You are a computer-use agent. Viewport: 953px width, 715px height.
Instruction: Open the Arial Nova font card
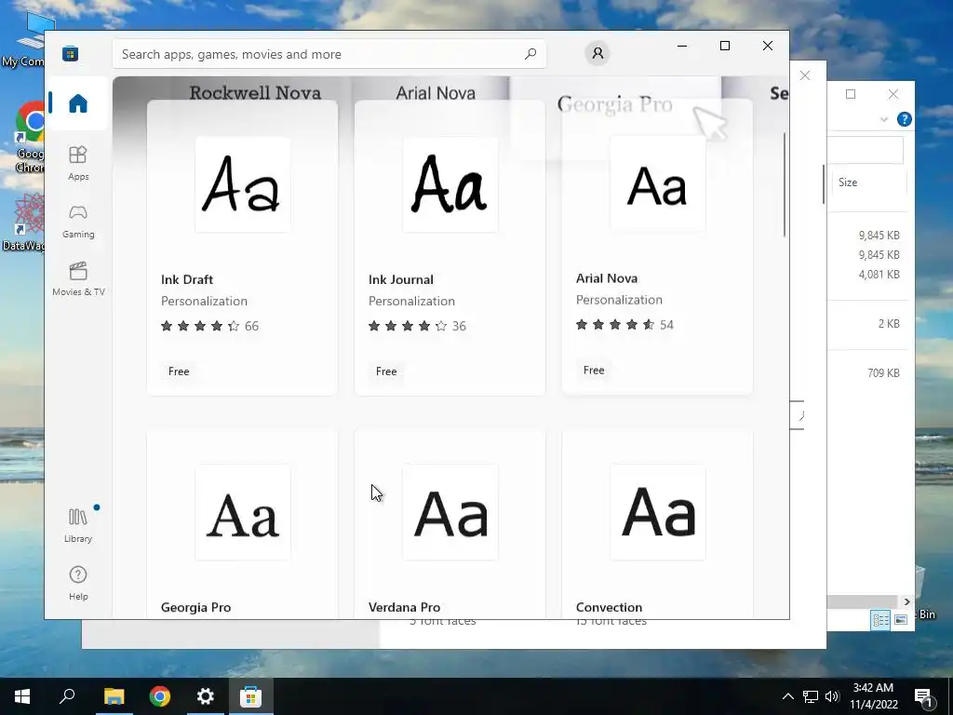pyautogui.click(x=657, y=246)
